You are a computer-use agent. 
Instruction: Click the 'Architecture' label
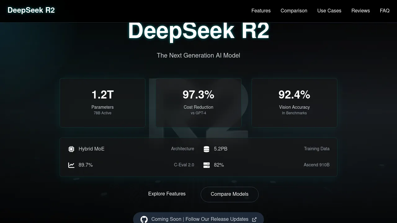pos(183,149)
